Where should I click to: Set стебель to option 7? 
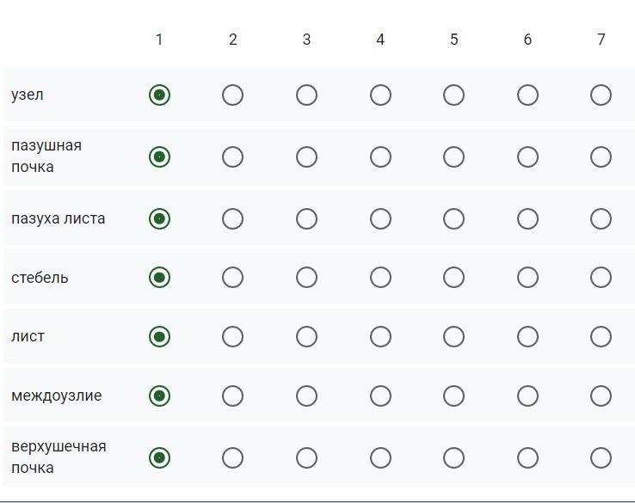tap(601, 277)
